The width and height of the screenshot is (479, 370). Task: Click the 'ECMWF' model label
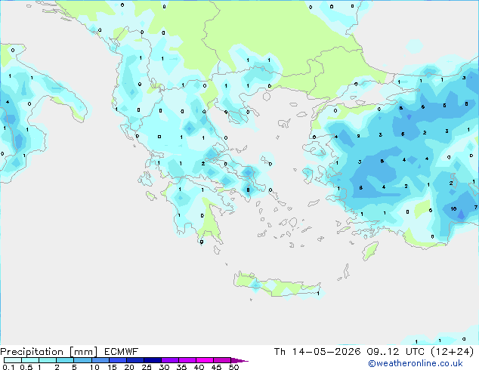(122, 352)
